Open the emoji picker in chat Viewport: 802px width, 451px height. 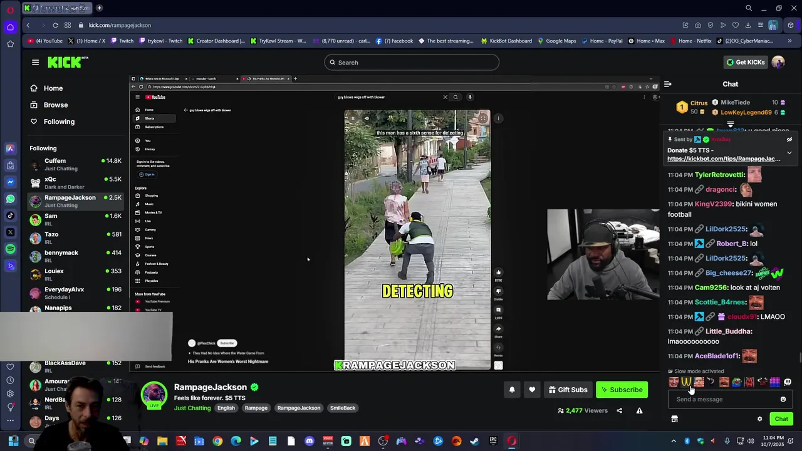click(783, 400)
